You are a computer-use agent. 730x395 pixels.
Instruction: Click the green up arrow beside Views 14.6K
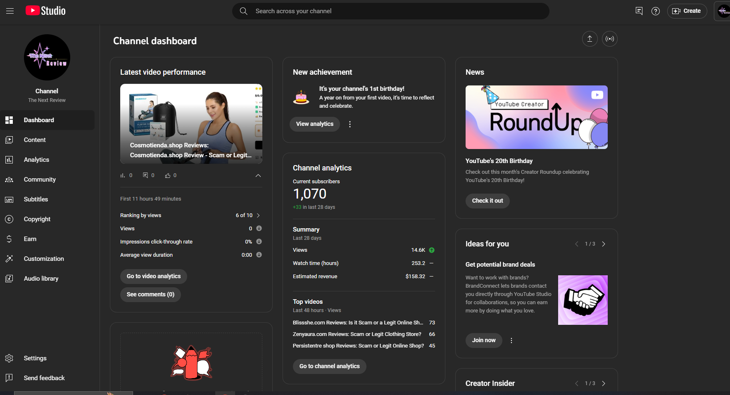pos(432,250)
